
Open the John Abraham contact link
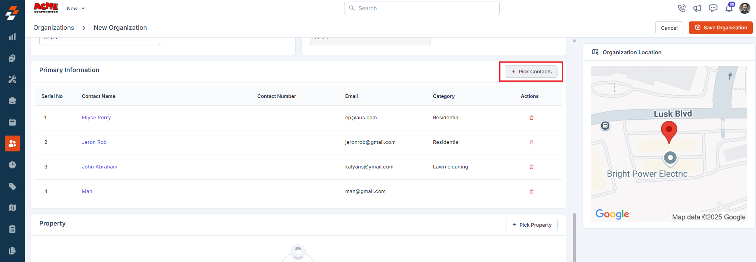[100, 167]
